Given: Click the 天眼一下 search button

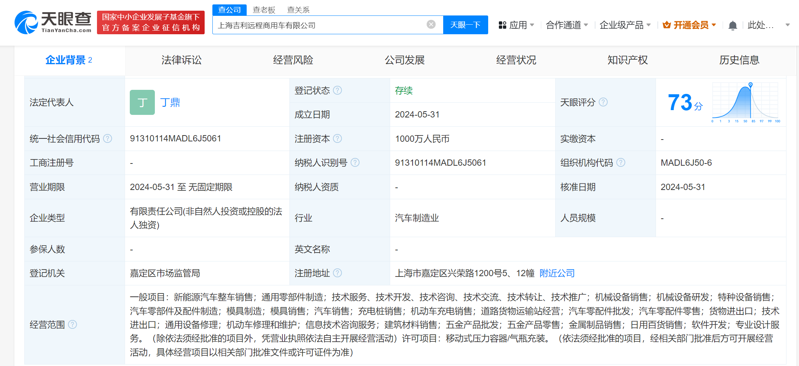Looking at the screenshot, I should coord(465,25).
